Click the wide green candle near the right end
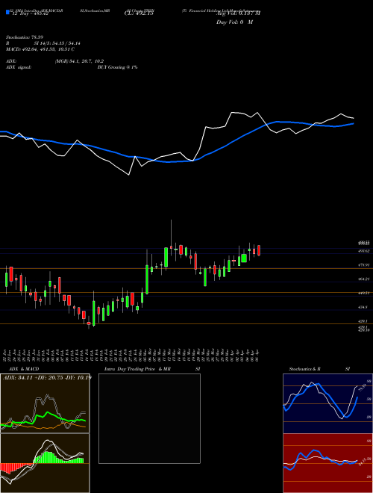 pos(244,258)
